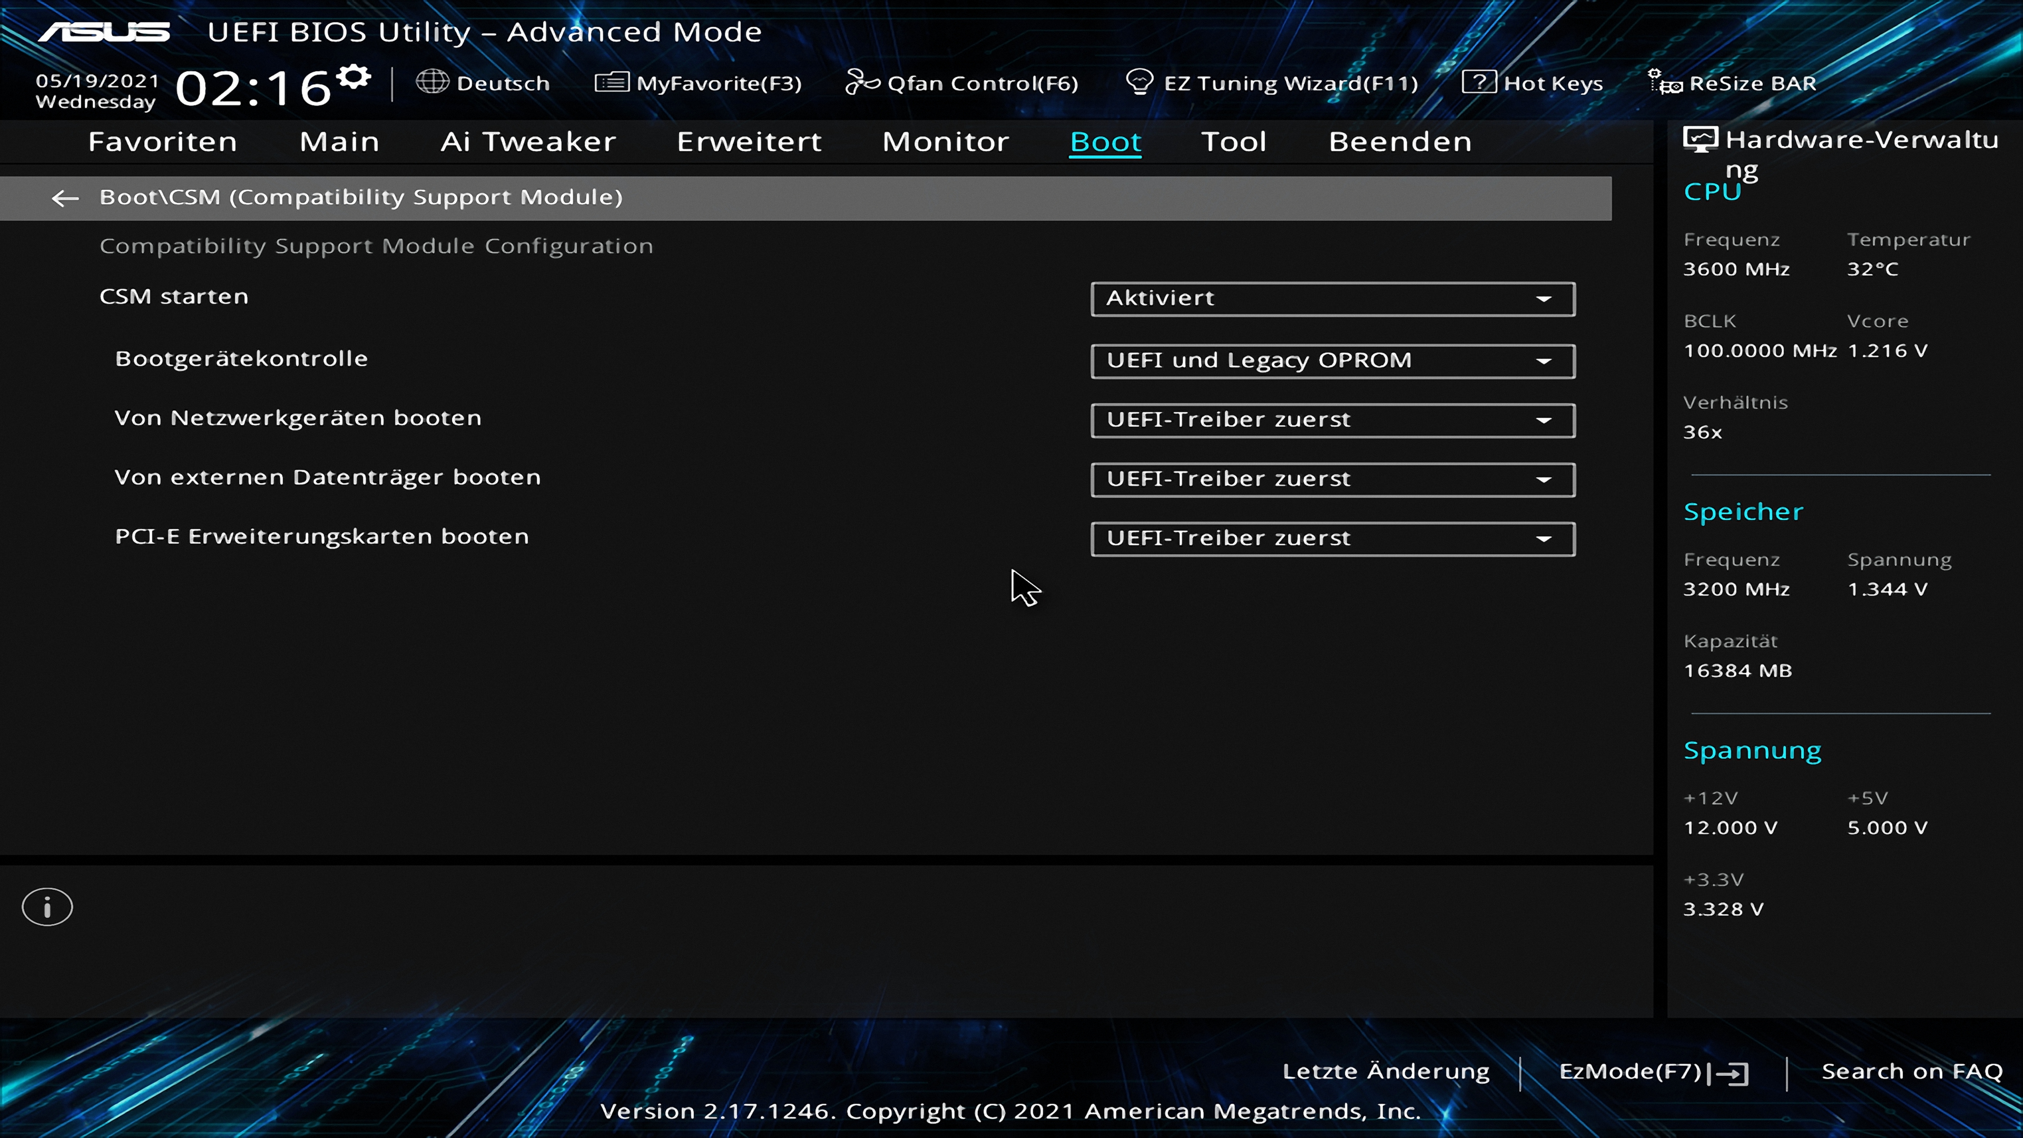
Task: Open PCI-E Erweiterungskarten booten dropdown
Action: tap(1332, 539)
